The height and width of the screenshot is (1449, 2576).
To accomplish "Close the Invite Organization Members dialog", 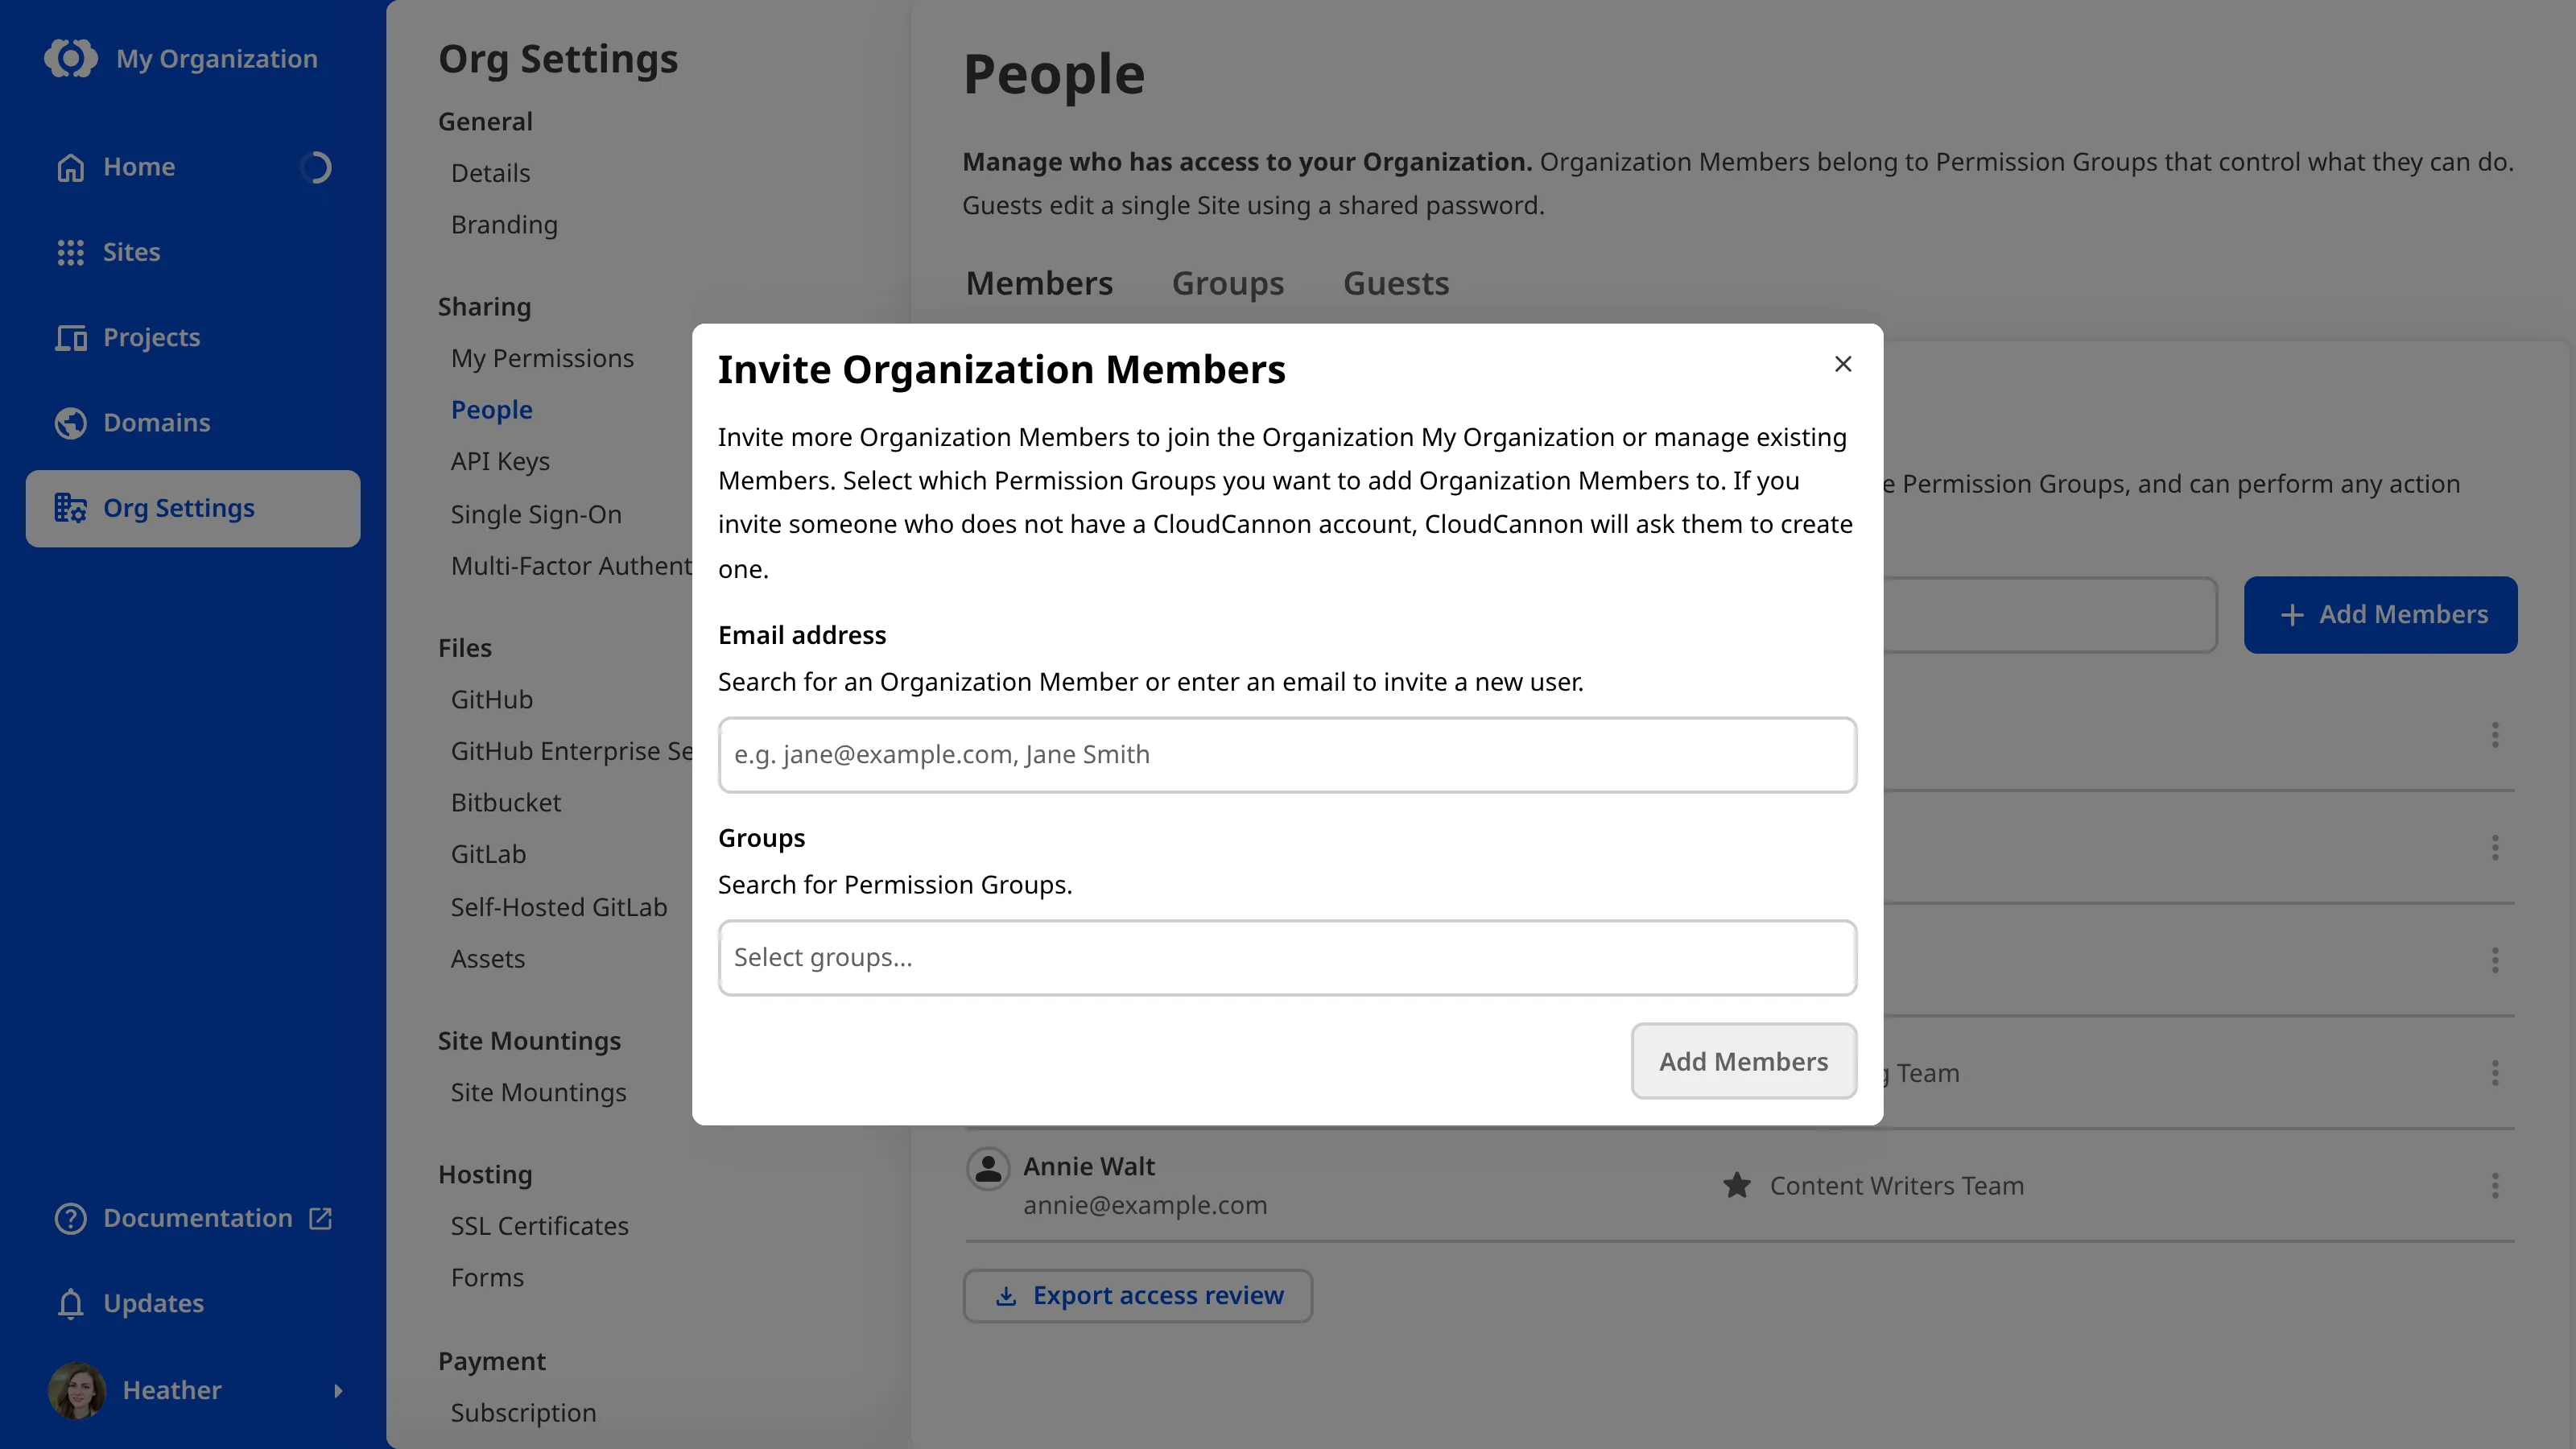I will 1843,364.
